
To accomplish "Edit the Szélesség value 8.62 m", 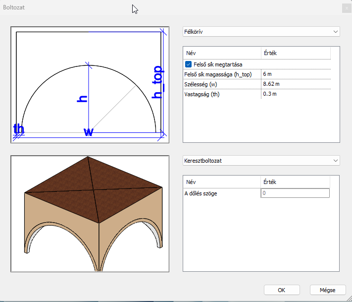I will pos(295,84).
